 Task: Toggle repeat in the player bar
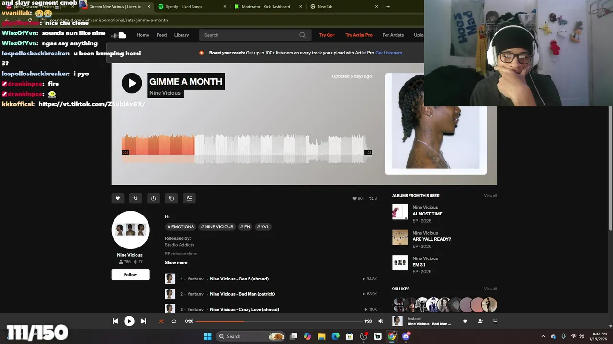[x=174, y=321]
